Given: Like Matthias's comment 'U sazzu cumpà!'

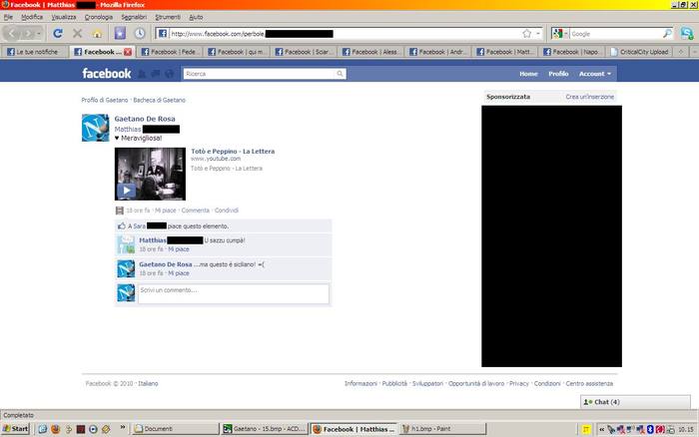Looking at the screenshot, I should click(179, 249).
